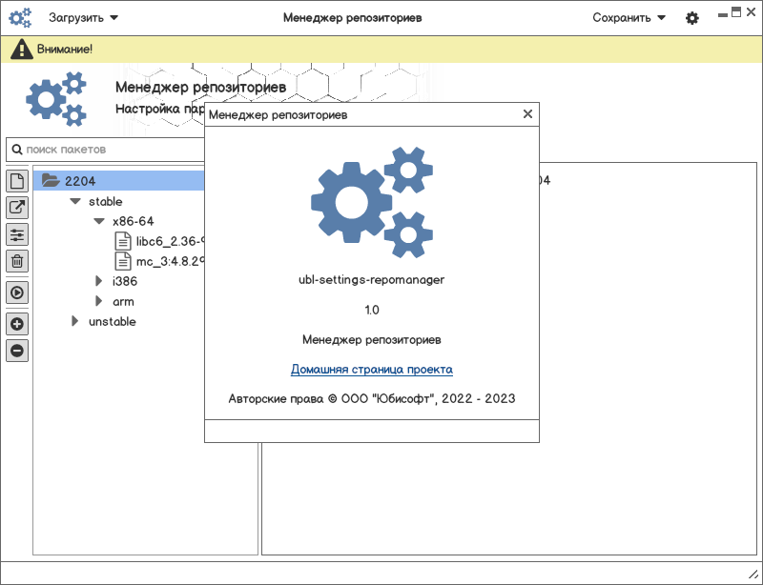
Task: Collapse the x86-64 tree node
Action: 98,221
